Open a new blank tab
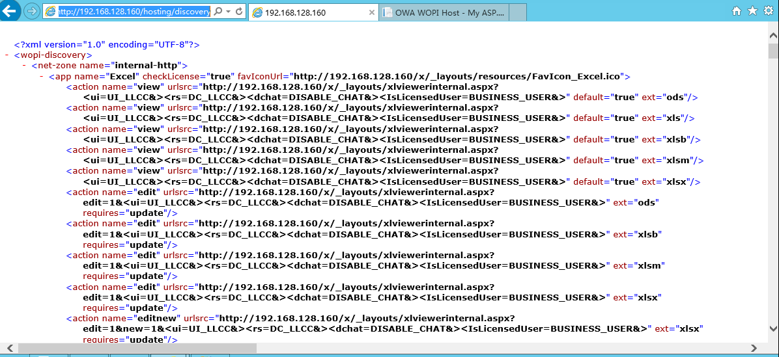 tap(518, 12)
